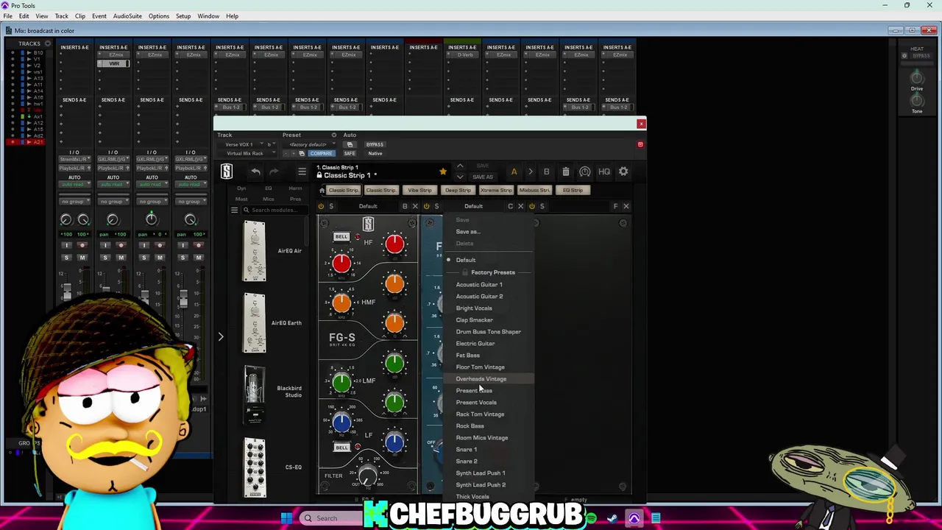
Task: Select the B comparison state
Action: pyautogui.click(x=546, y=172)
